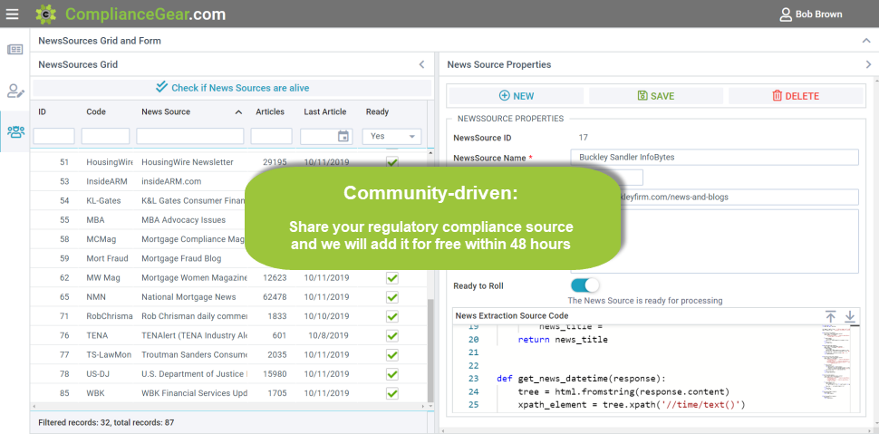Screen dimensions: 879x434
Task: SAVE the news source properties
Action: 656,96
